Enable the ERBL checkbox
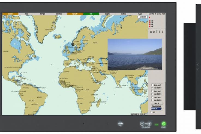 pyautogui.click(x=151, y=112)
